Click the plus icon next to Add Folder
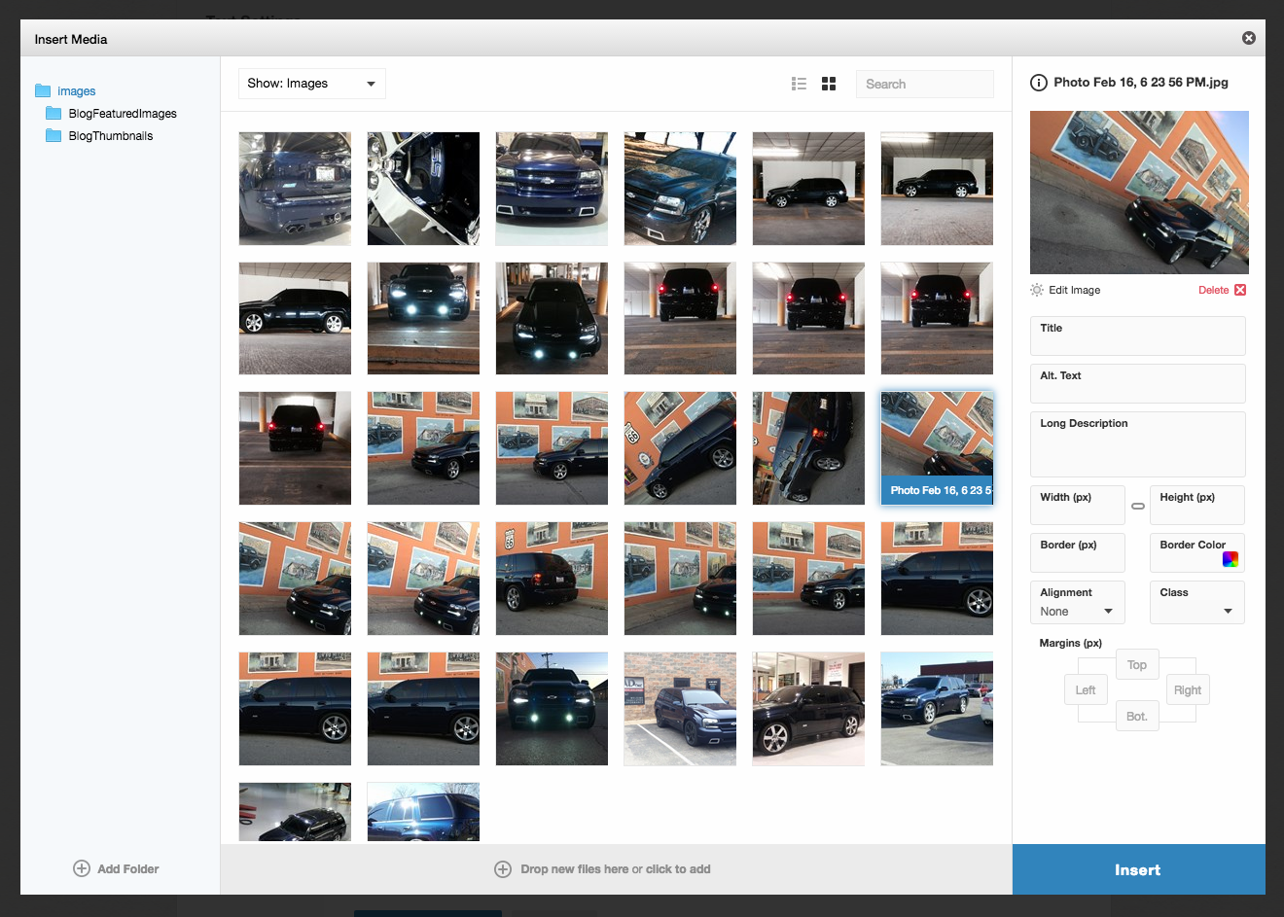 [82, 868]
